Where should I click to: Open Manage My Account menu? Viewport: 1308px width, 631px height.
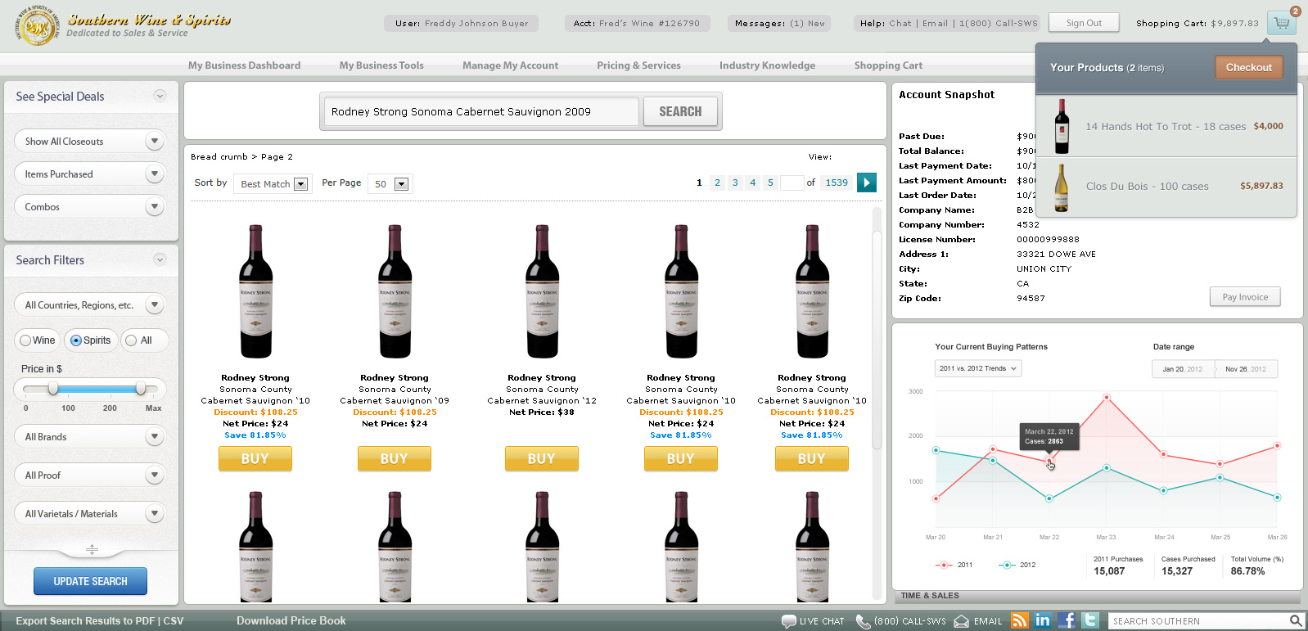[510, 65]
